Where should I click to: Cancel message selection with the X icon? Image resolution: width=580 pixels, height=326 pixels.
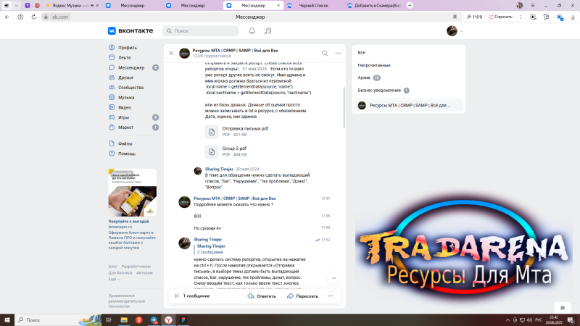175,296
